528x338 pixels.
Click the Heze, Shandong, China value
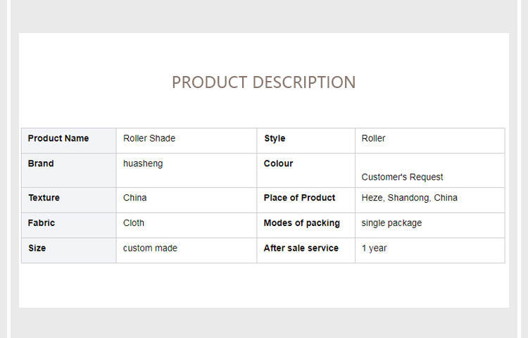coord(409,198)
